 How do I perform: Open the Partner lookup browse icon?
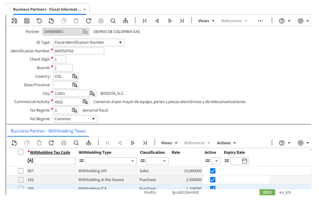pyautogui.click(x=85, y=32)
